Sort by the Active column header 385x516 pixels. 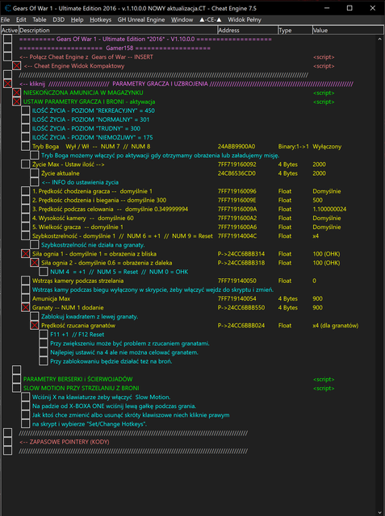pos(10,31)
